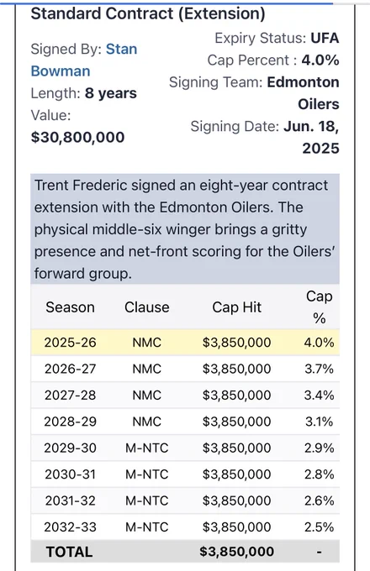Click the Standard Contract (Extension) heading
Viewport: 370px width, 571px height.
point(148,13)
